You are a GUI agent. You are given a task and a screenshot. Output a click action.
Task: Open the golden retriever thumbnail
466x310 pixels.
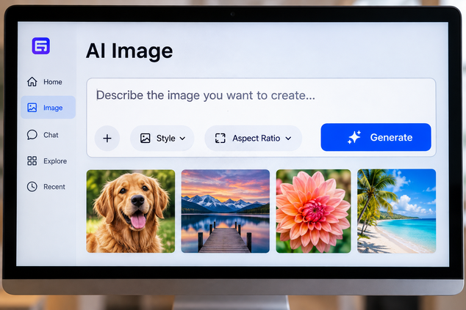[131, 211]
